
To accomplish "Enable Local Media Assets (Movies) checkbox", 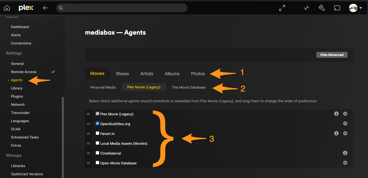I will (97, 143).
